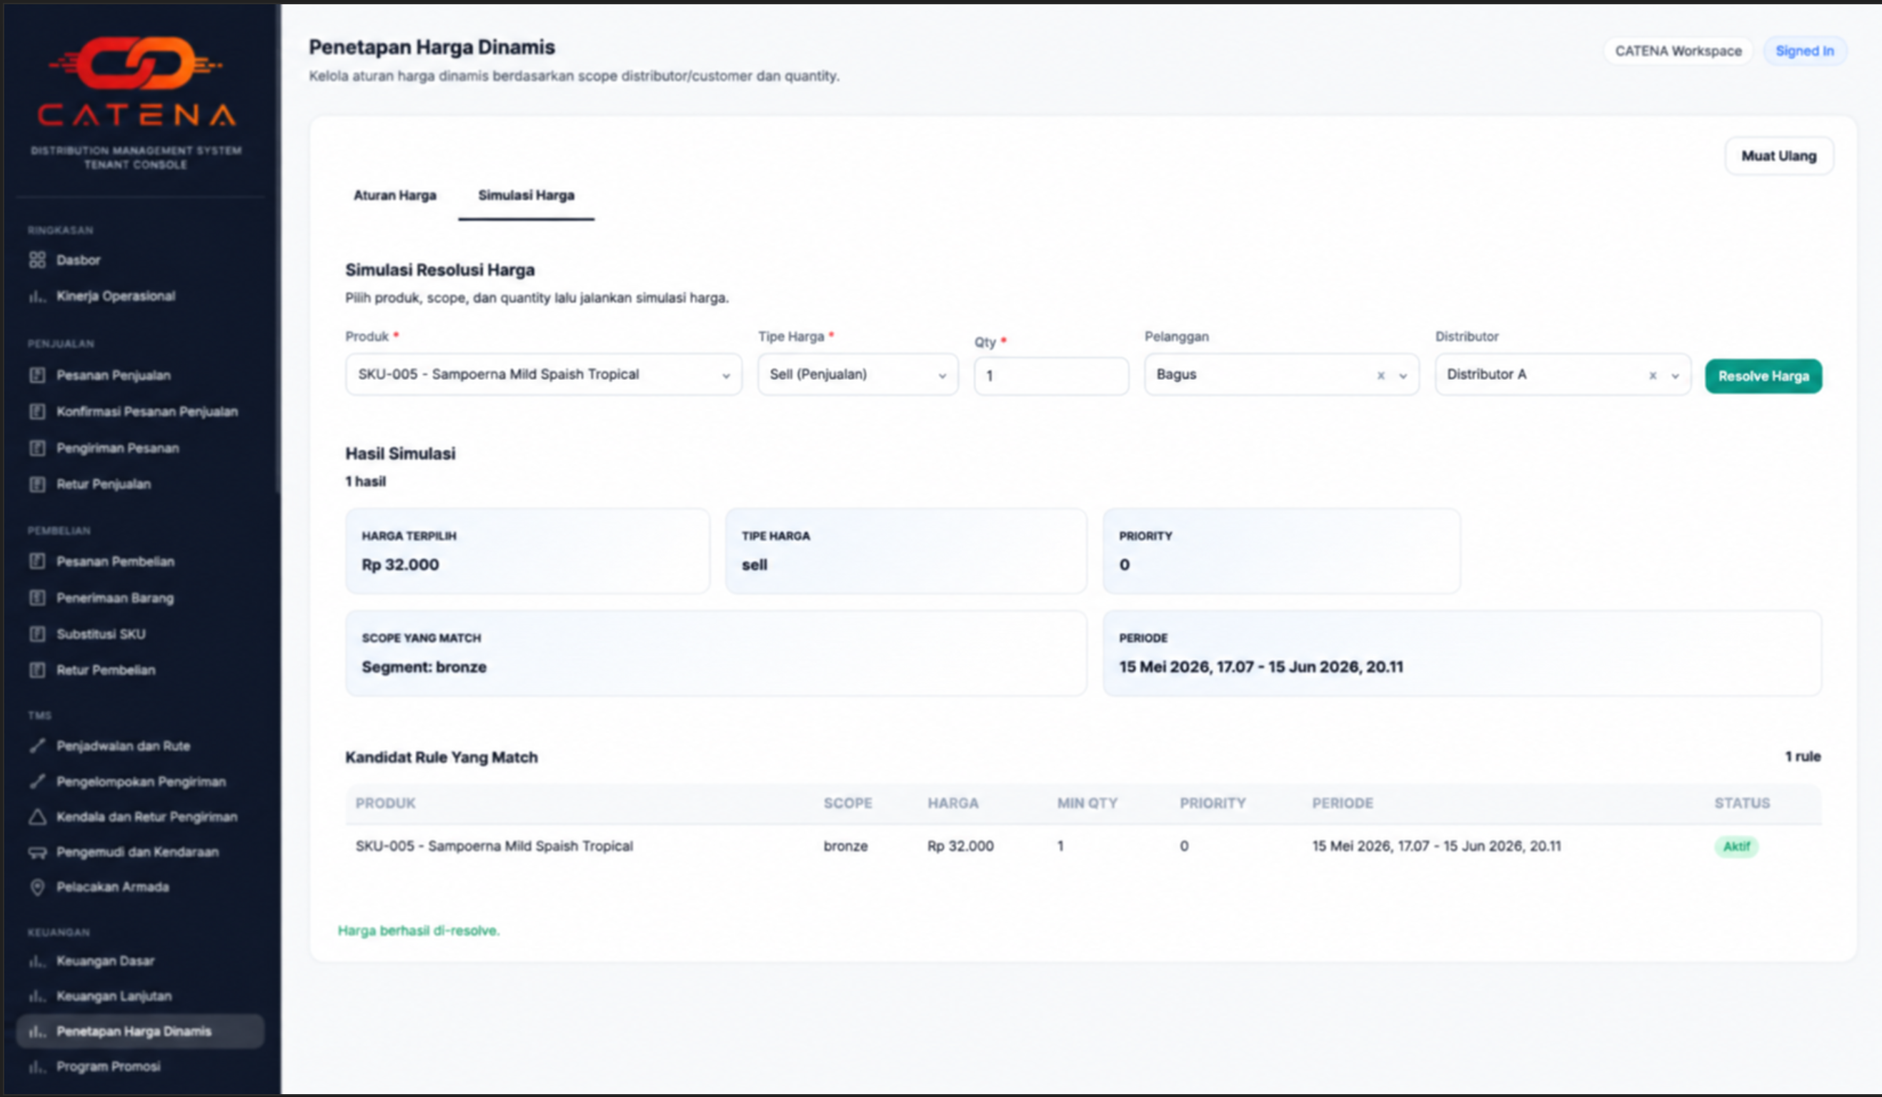Screen dimensions: 1882x1097
Task: Click the Penjadwalan dan Rute route icon
Action: click(x=36, y=746)
